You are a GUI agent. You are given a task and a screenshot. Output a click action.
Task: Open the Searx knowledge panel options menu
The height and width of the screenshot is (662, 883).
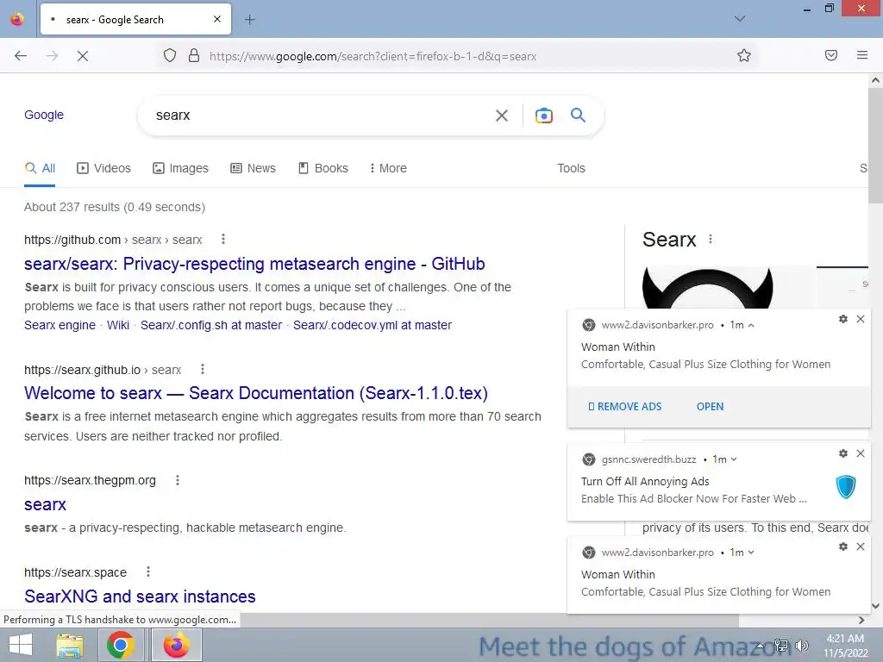[x=711, y=240]
